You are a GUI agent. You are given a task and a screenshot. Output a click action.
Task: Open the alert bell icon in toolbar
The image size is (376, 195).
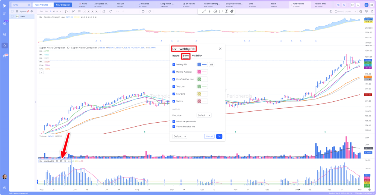click(x=150, y=11)
